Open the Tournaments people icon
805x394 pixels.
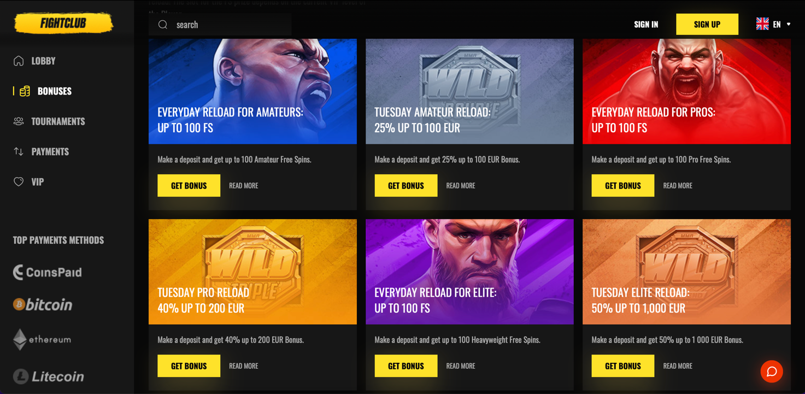tap(19, 121)
